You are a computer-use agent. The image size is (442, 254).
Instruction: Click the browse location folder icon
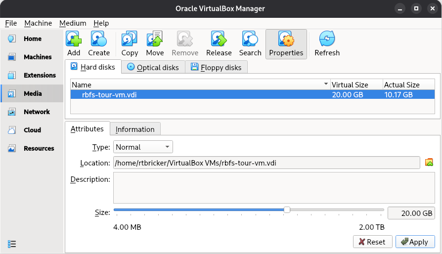coord(429,163)
